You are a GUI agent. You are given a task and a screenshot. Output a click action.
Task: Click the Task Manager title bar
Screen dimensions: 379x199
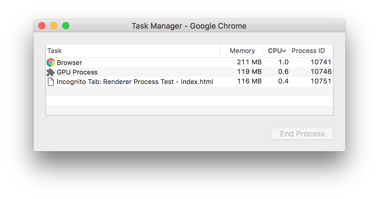189,26
